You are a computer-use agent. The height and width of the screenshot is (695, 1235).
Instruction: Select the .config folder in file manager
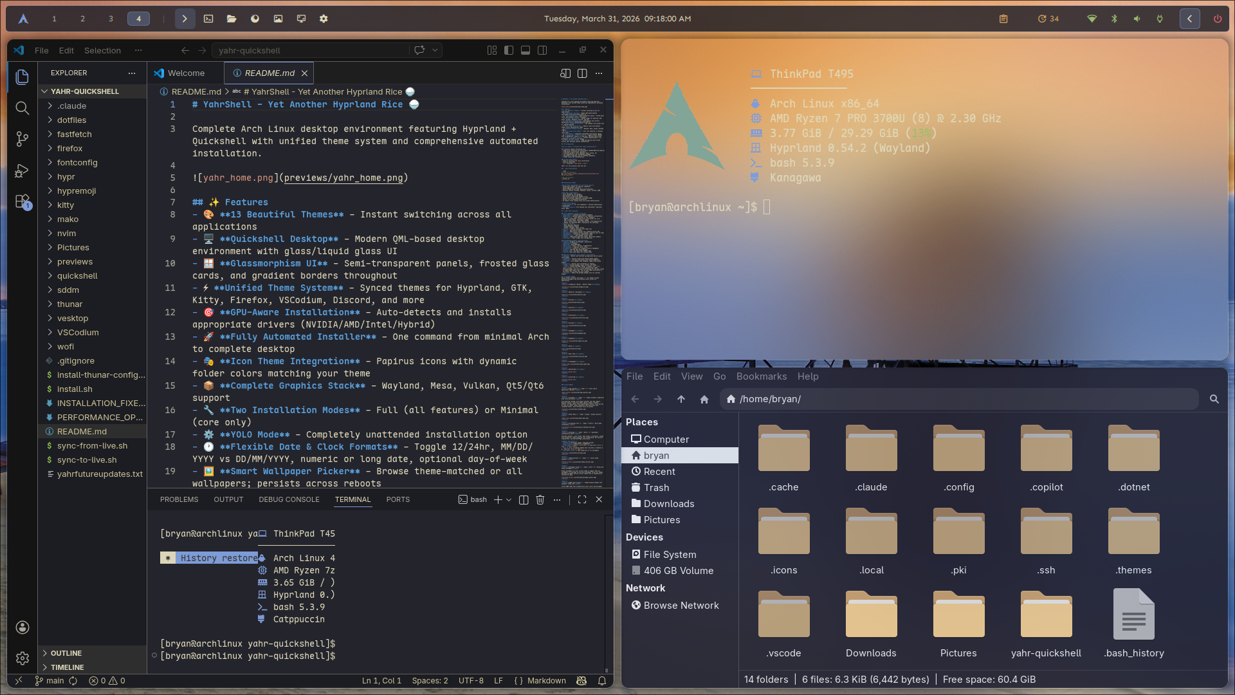[x=958, y=458]
